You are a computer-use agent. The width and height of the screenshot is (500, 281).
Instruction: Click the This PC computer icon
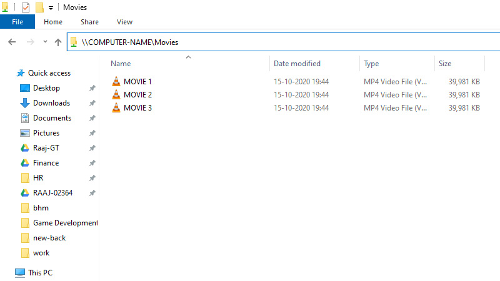pyautogui.click(x=20, y=273)
